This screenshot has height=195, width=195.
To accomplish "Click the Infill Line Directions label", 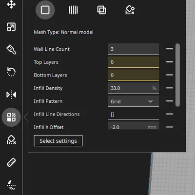I will click(x=57, y=114).
